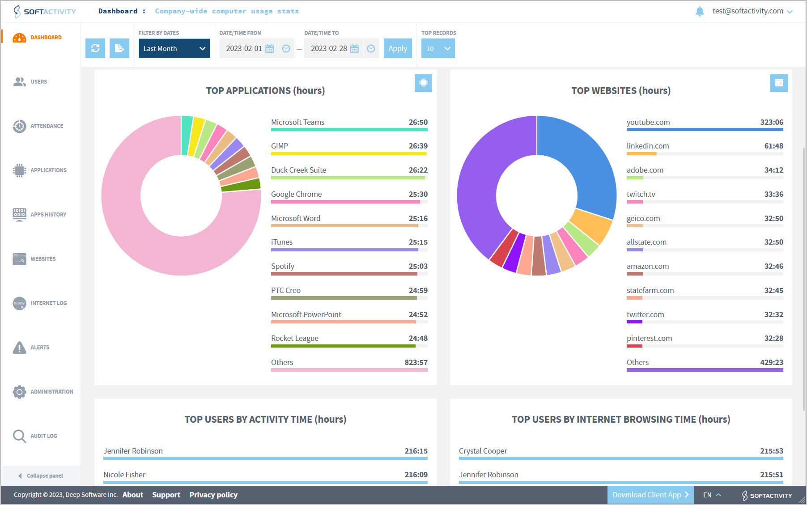807x505 pixels.
Task: Click the twitch.tv website row
Action: point(705,197)
